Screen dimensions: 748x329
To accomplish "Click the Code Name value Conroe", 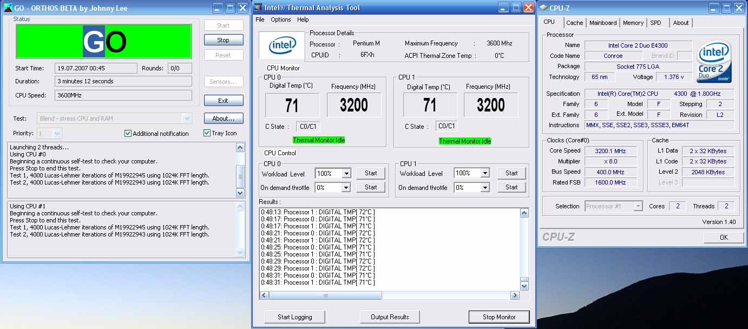I will click(x=613, y=56).
